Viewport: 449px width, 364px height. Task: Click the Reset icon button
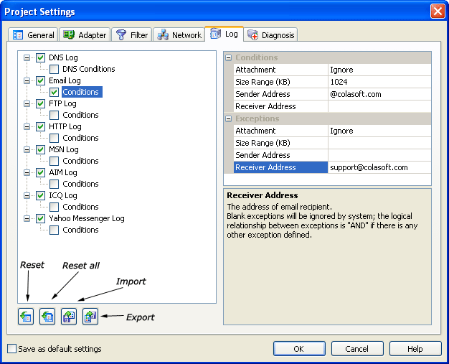point(26,316)
